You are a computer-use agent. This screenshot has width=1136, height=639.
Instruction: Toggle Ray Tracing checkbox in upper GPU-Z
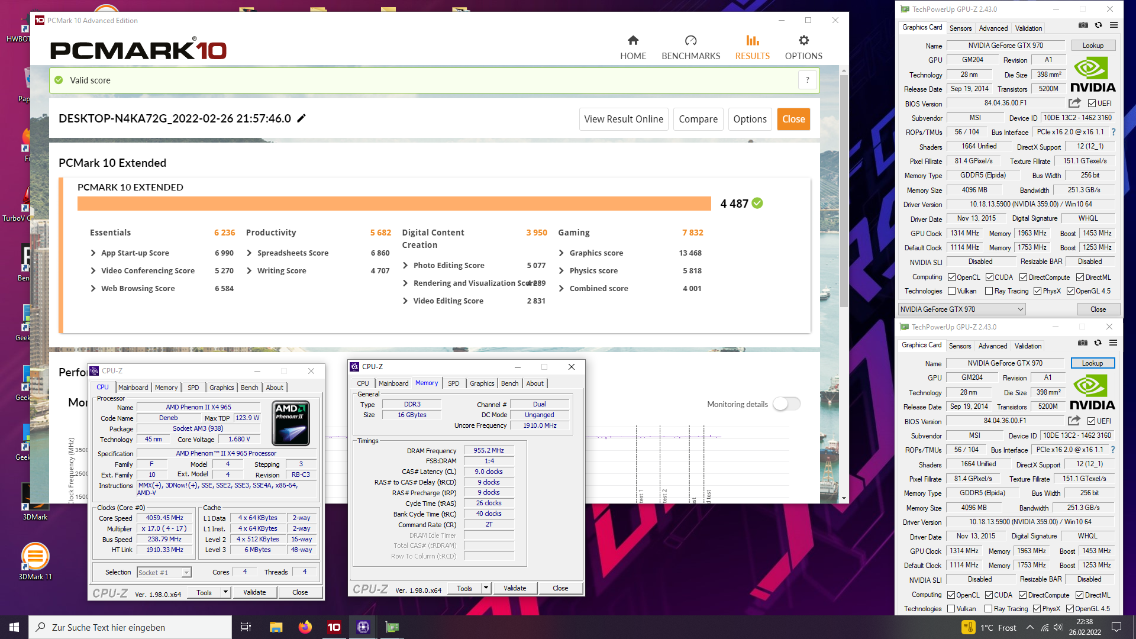pos(989,291)
